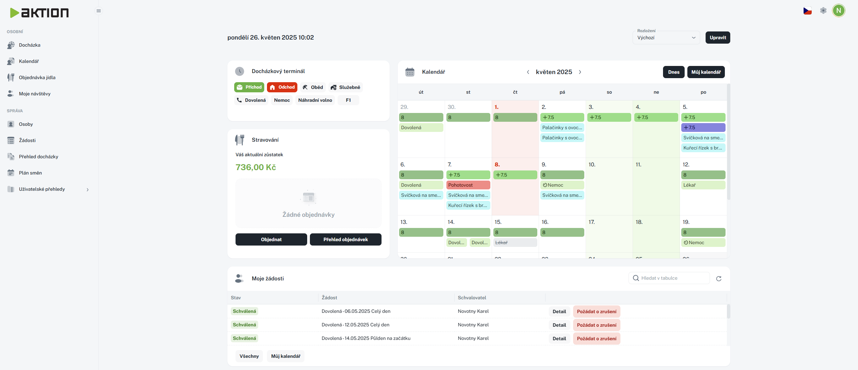858x370 pixels.
Task: Open the user avatar N menu
Action: (x=838, y=11)
